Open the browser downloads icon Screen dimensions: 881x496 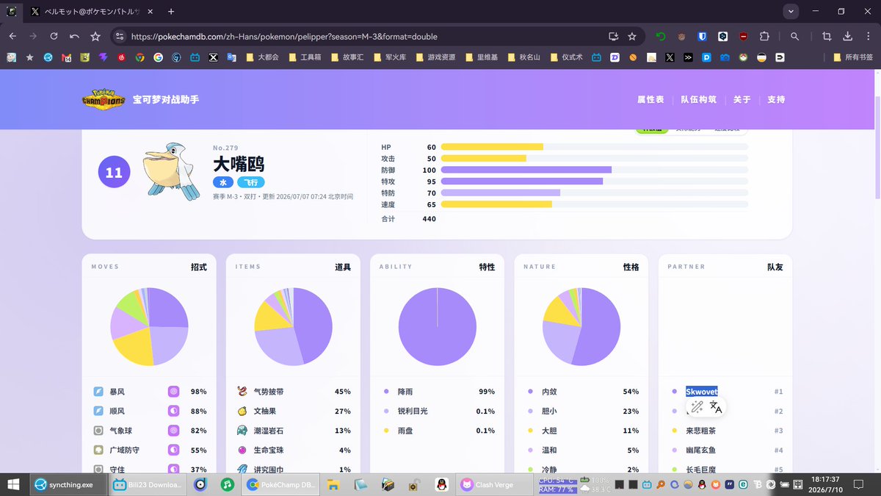pos(847,36)
